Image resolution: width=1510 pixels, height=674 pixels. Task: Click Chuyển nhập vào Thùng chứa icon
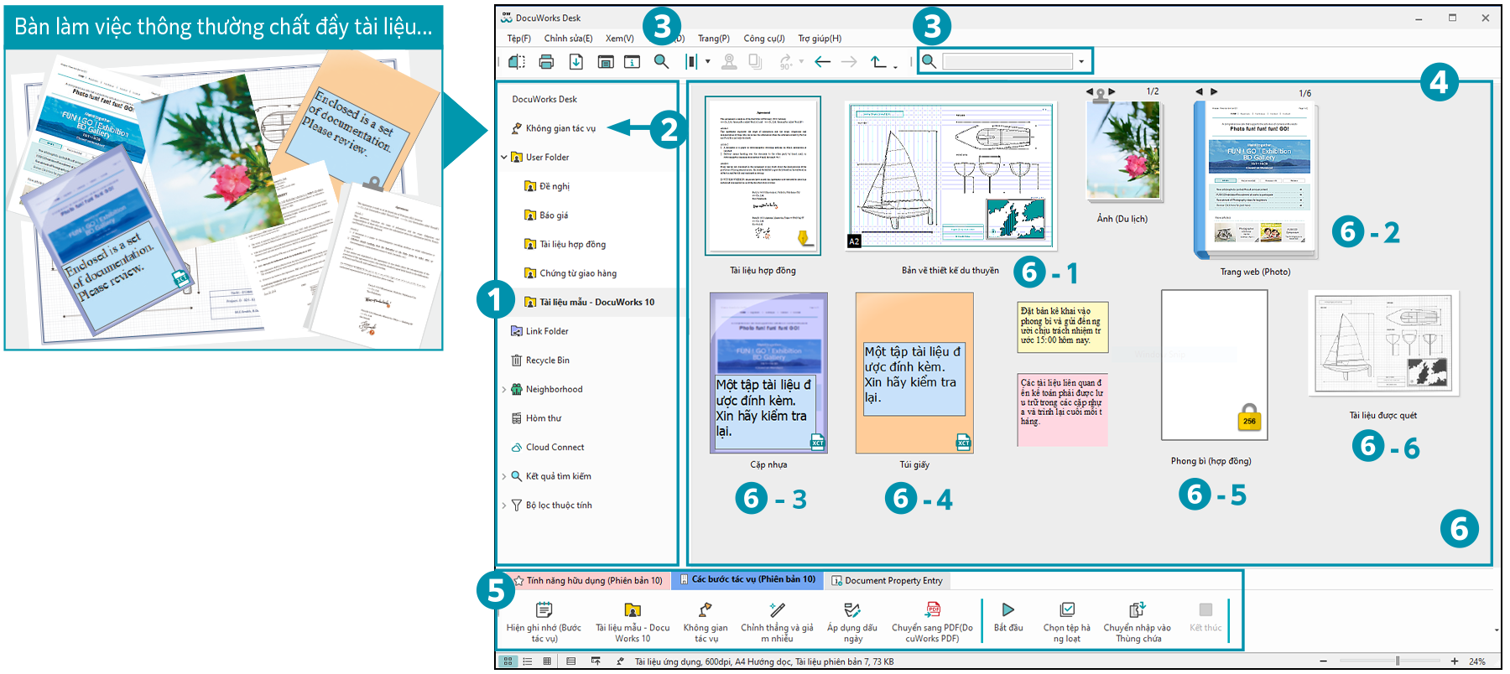(1137, 609)
